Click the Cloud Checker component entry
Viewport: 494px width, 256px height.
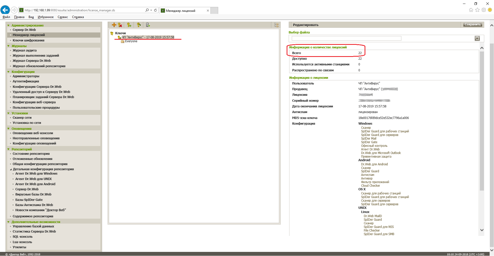pyautogui.click(x=370, y=186)
